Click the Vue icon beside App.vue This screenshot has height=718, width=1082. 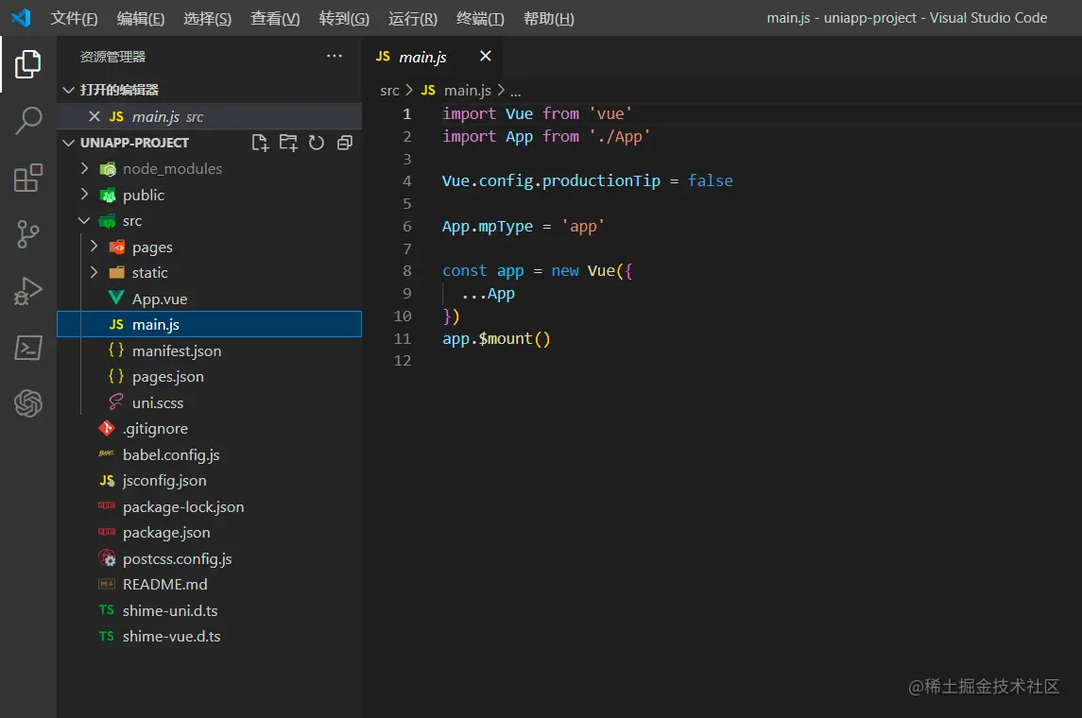tap(116, 298)
